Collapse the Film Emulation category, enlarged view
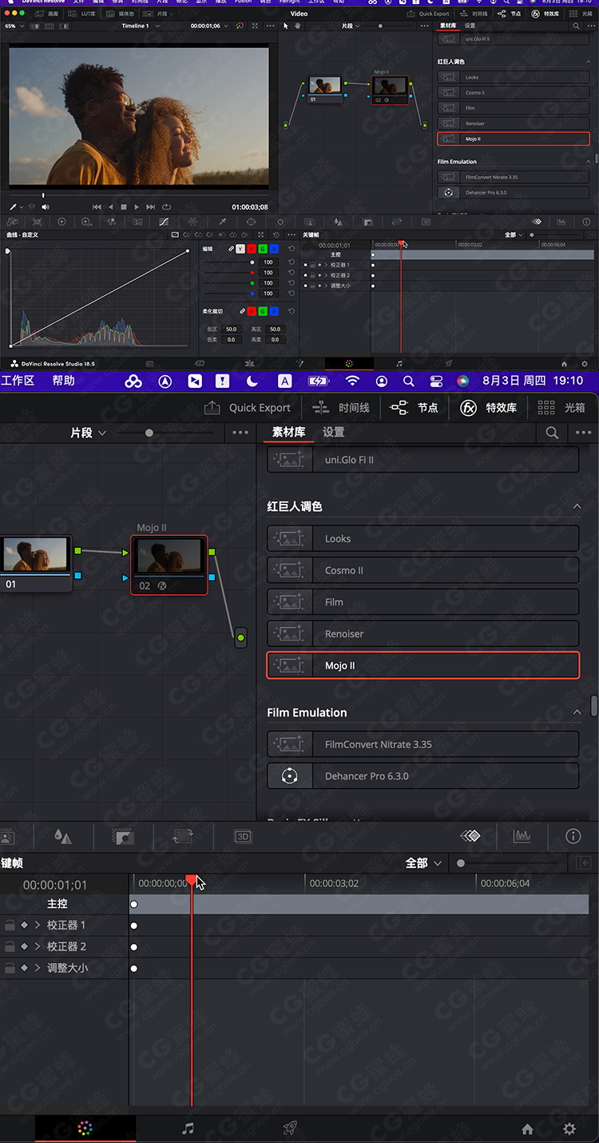599x1143 pixels. coord(577,713)
